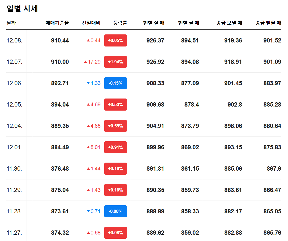Select the 12.04. date cell
The height and width of the screenshot is (241, 288).
pos(15,126)
